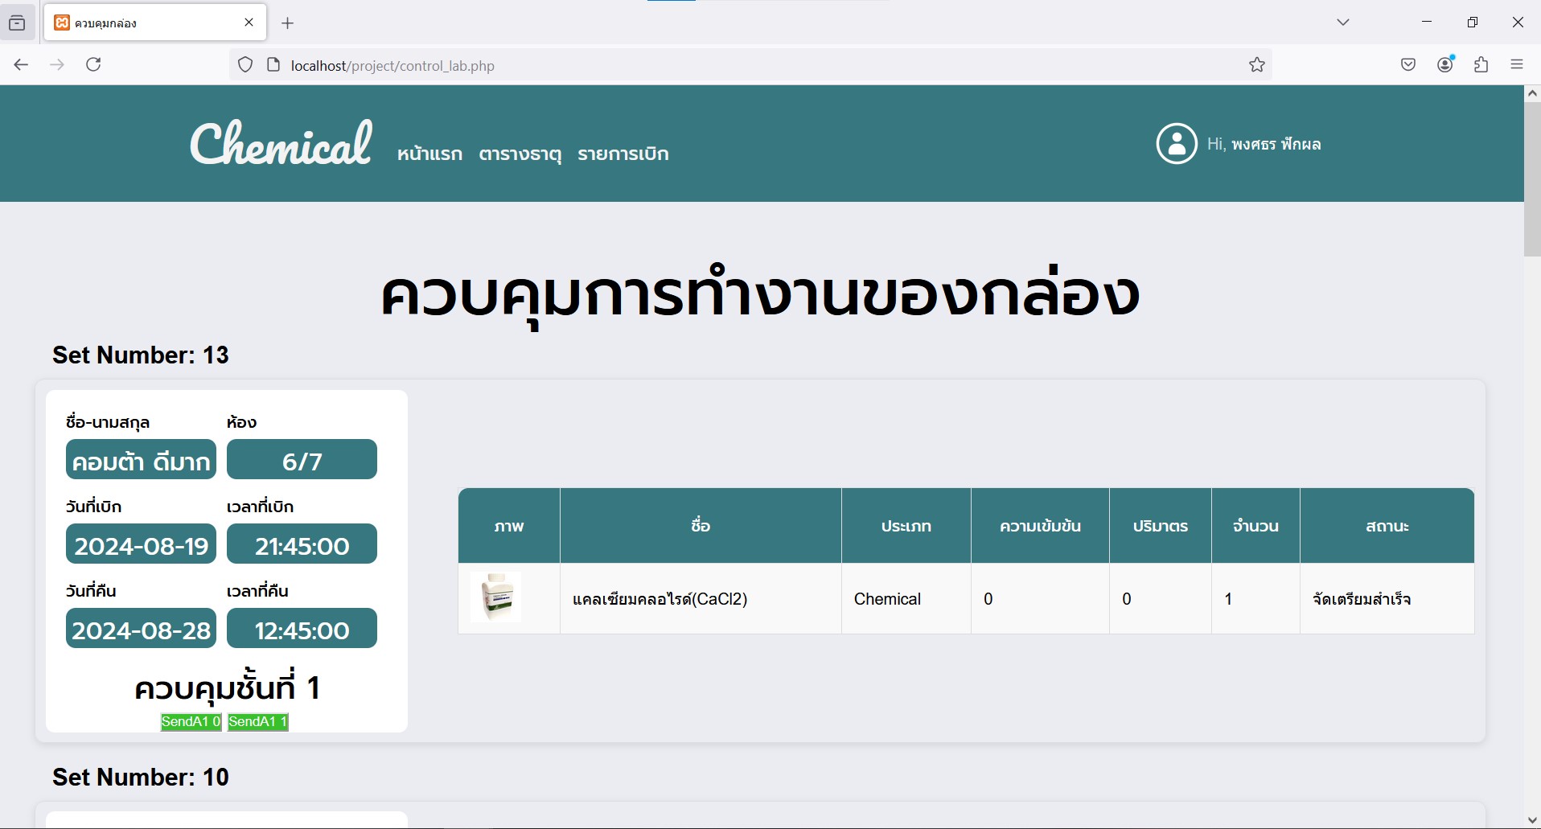
Task: Click the Chemical logo
Action: 281,143
